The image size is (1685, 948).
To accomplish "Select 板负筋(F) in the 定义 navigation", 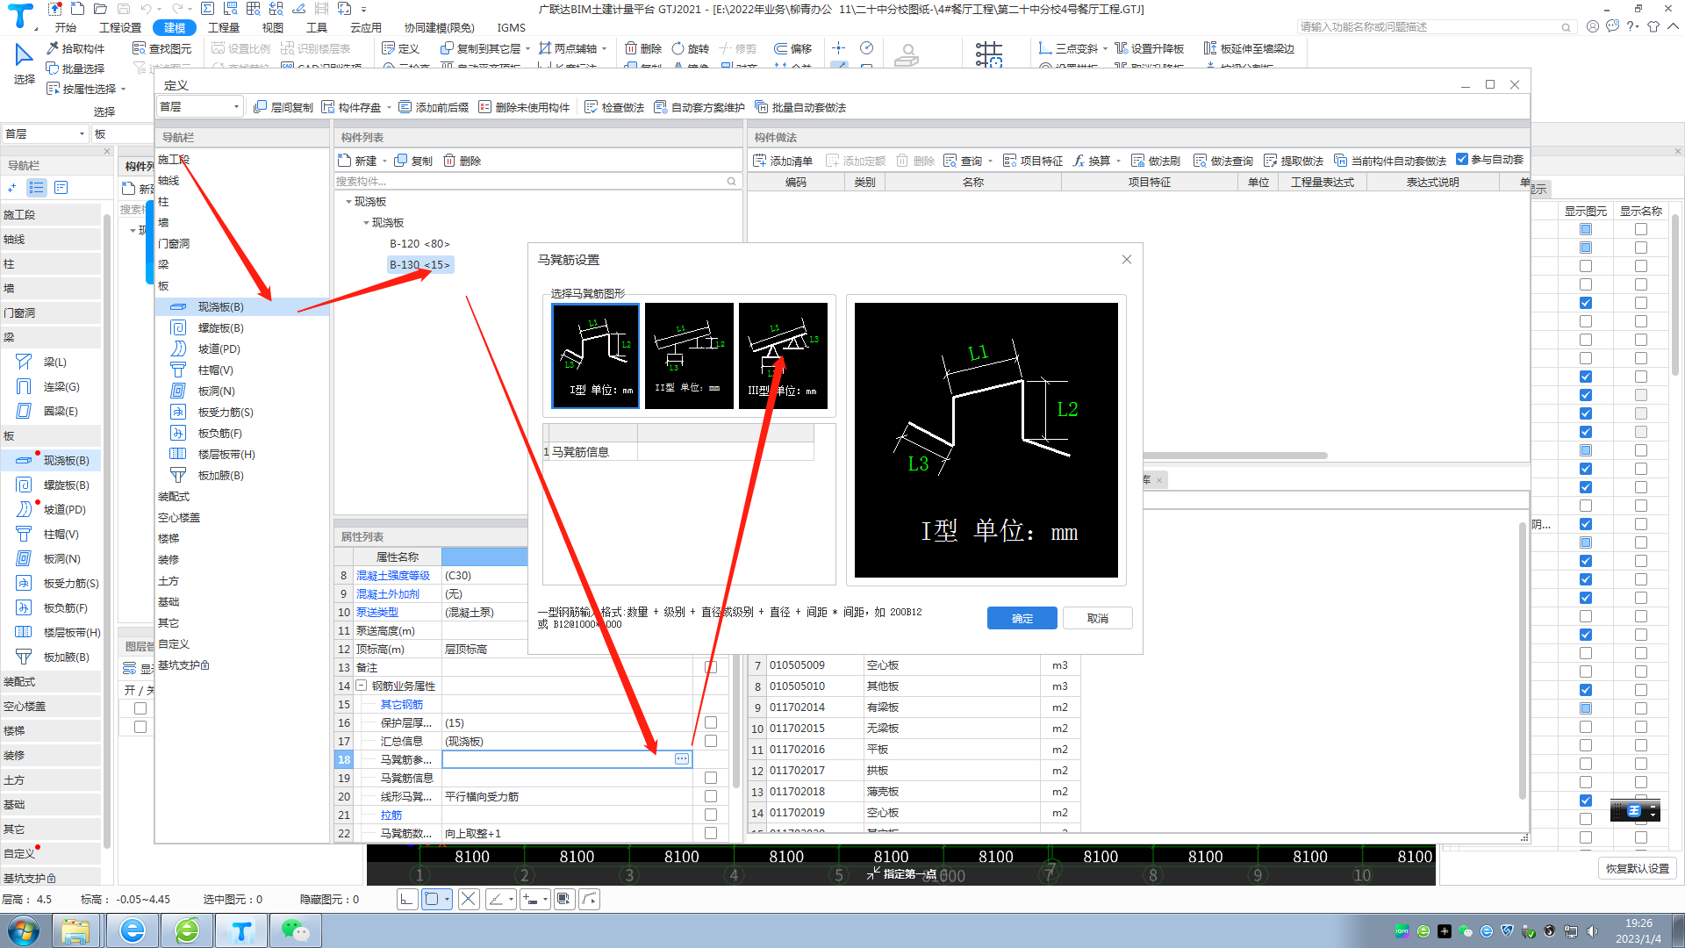I will point(219,434).
